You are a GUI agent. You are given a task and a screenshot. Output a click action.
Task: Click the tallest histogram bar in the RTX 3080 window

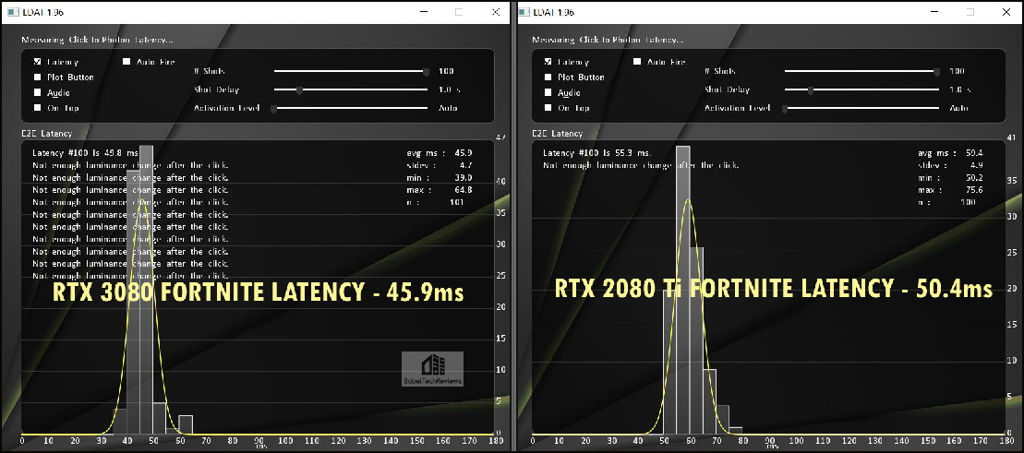(146, 290)
